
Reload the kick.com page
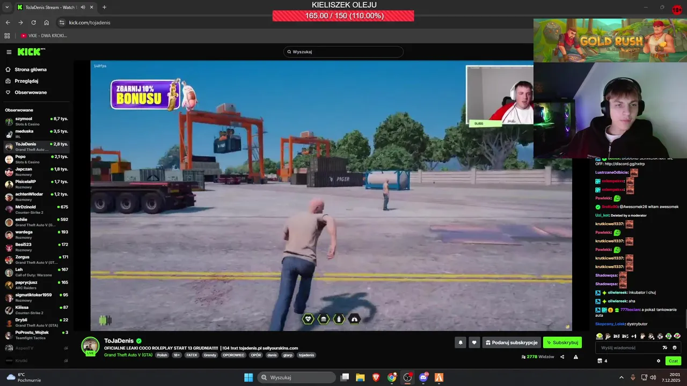tap(33, 23)
